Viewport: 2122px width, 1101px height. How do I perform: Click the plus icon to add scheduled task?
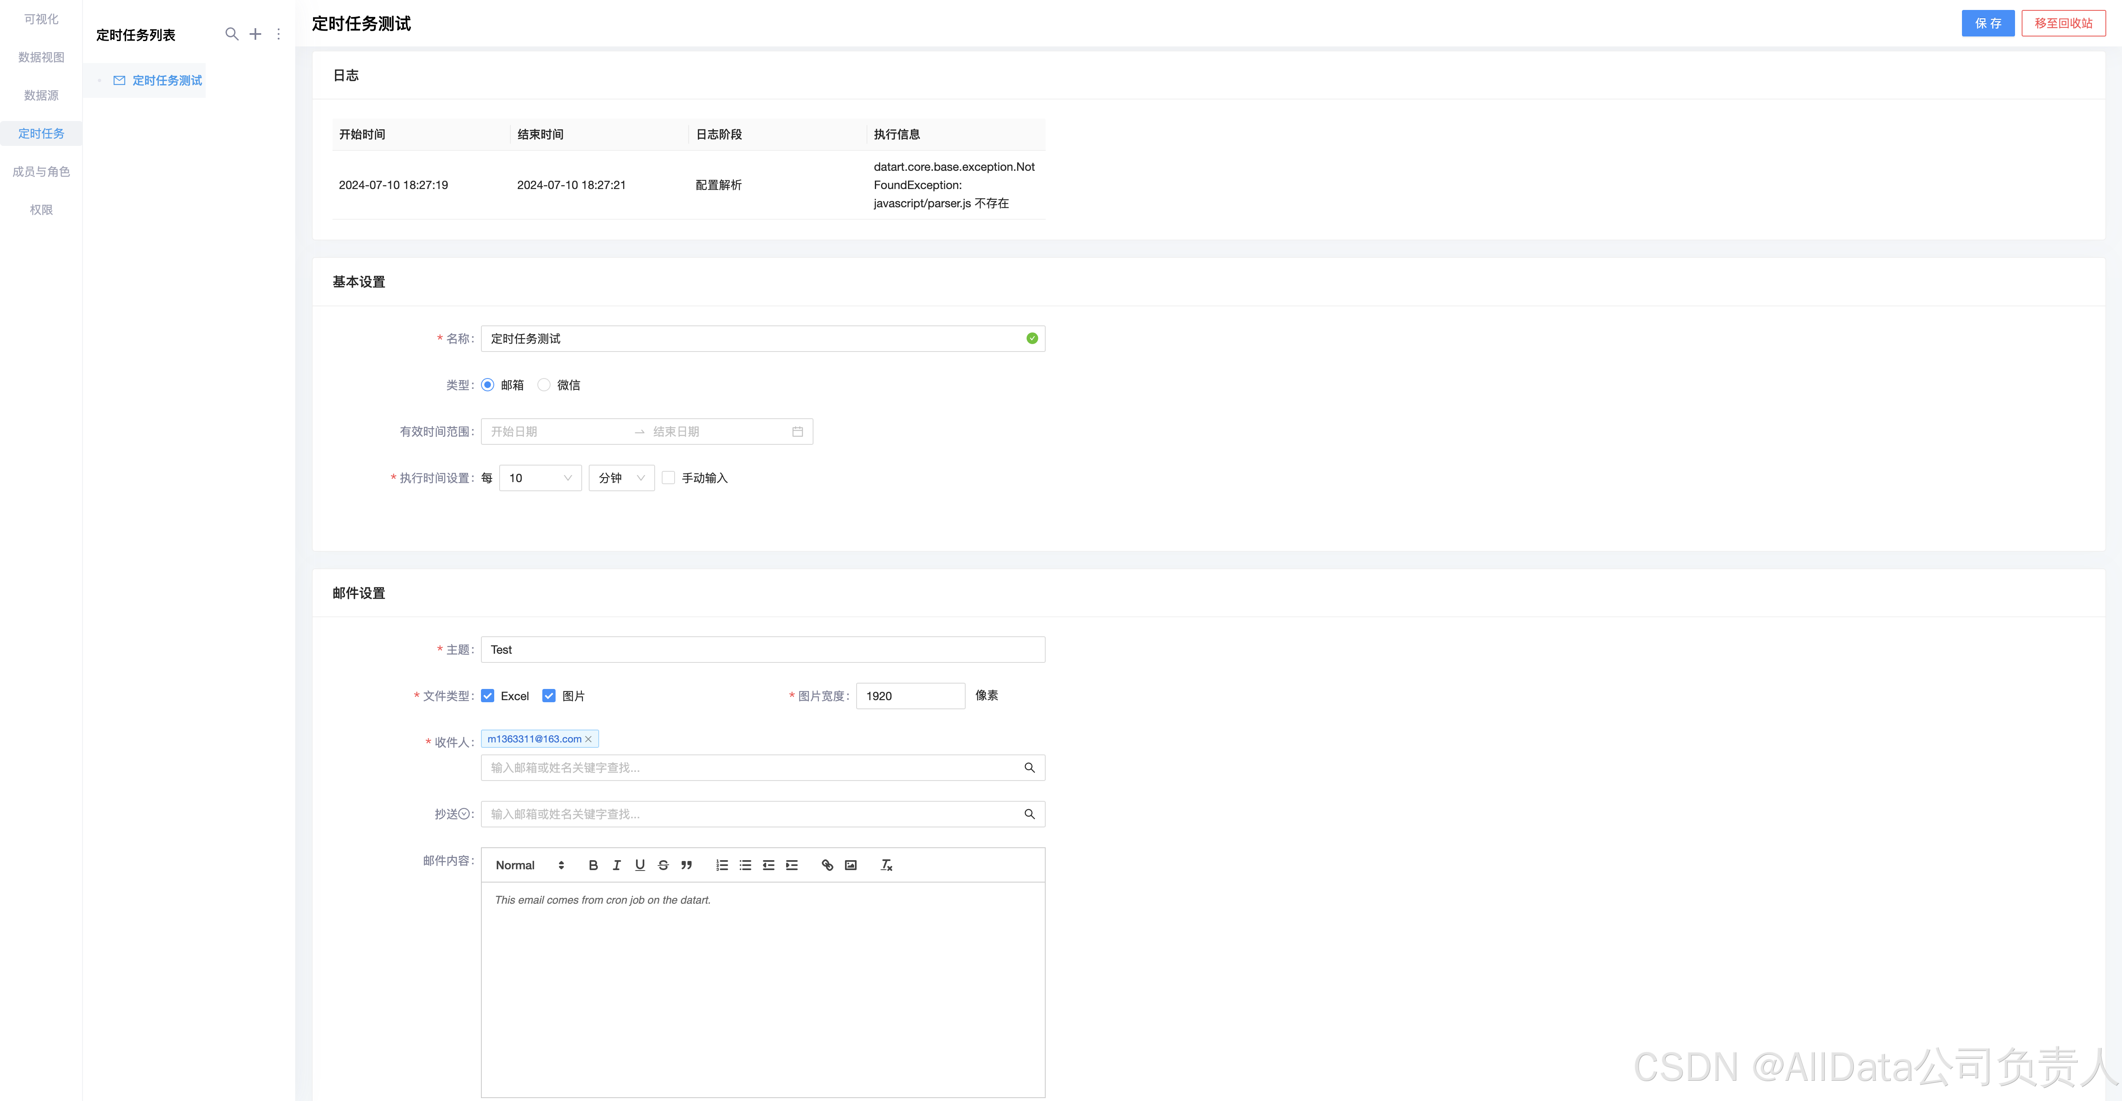click(255, 34)
